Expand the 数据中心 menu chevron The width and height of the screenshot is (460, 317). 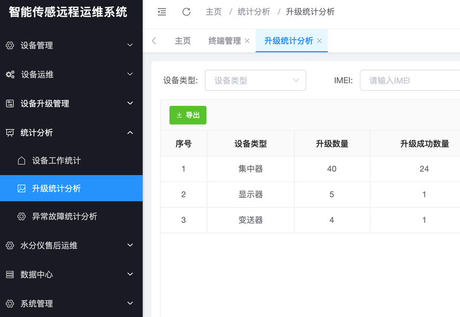130,274
